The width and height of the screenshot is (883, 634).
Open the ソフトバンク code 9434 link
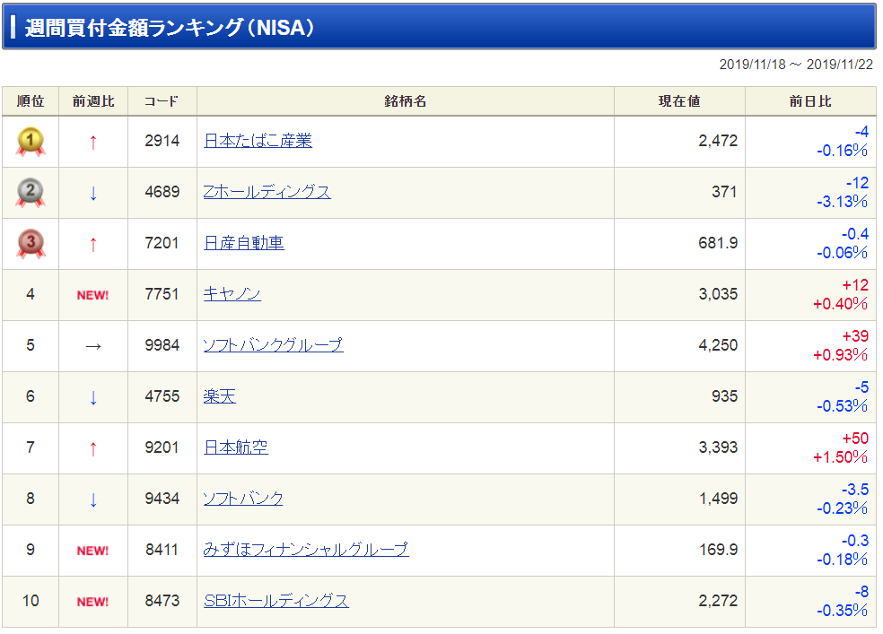pos(243,499)
